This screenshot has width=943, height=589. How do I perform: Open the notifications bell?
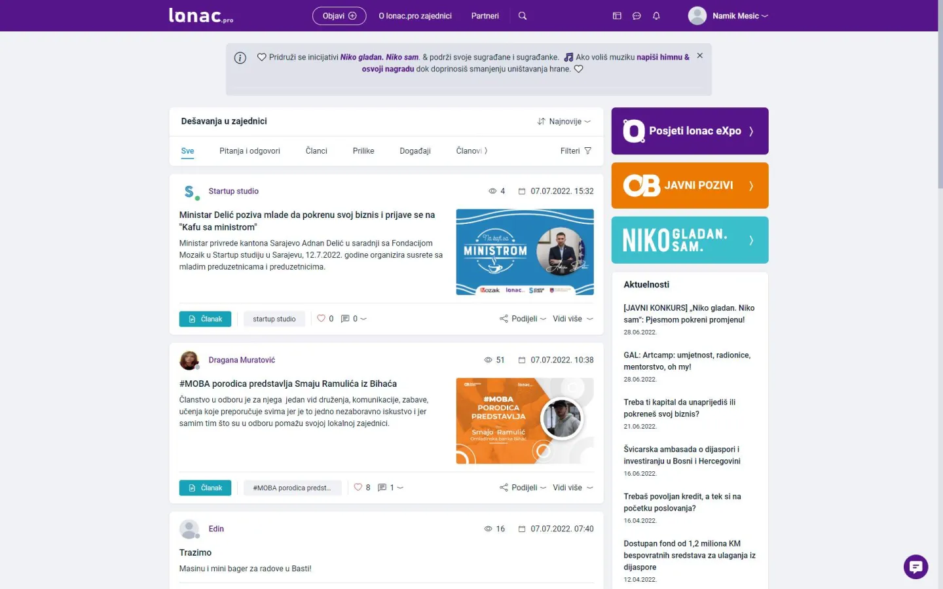pos(656,16)
